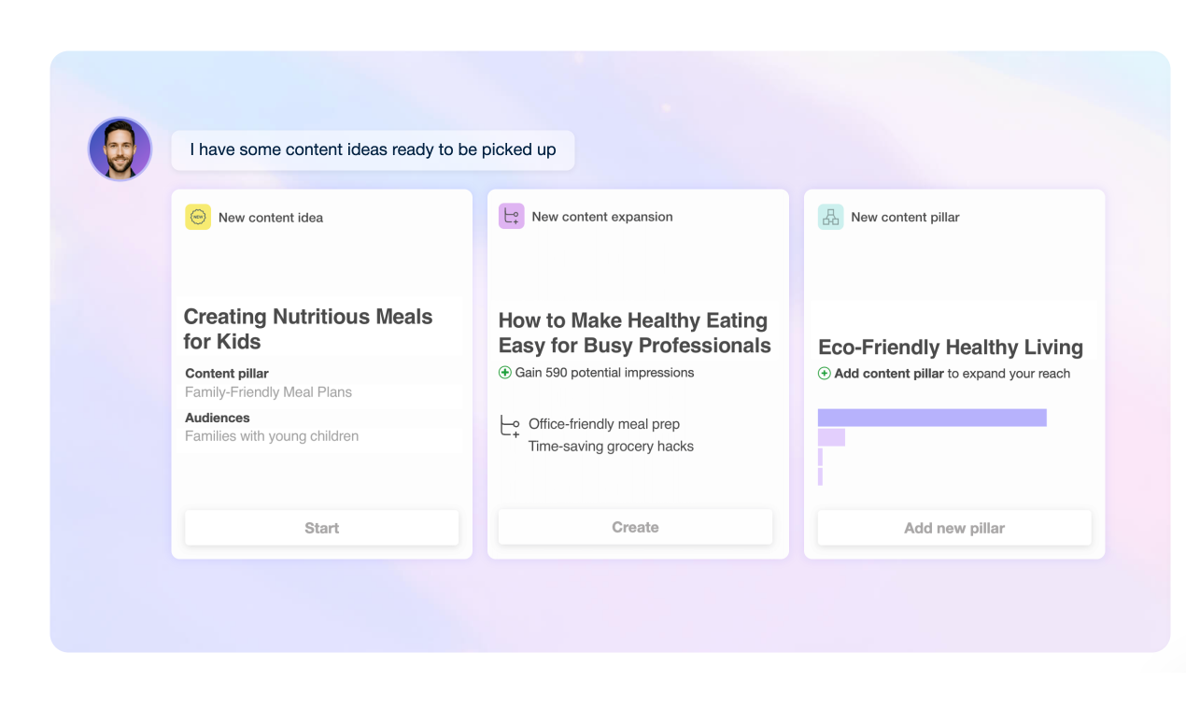Click the chat bubble about content ideas
Screen dimensions: 1186x710
tap(372, 149)
